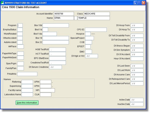Focus the Dt Hgb or Hct date field
This screenshot has width=150, height=113.
pyautogui.click(x=92, y=56)
